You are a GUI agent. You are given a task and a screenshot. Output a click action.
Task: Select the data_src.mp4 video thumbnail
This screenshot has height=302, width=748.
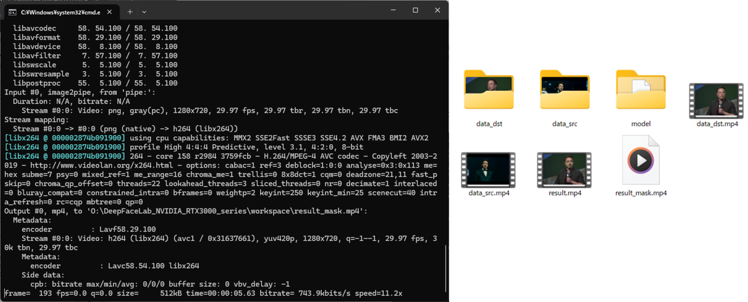488,170
